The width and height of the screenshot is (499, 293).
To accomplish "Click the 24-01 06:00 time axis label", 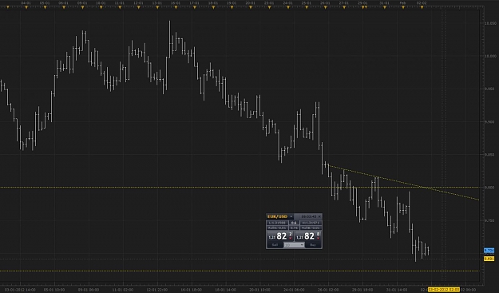I will click(x=294, y=290).
